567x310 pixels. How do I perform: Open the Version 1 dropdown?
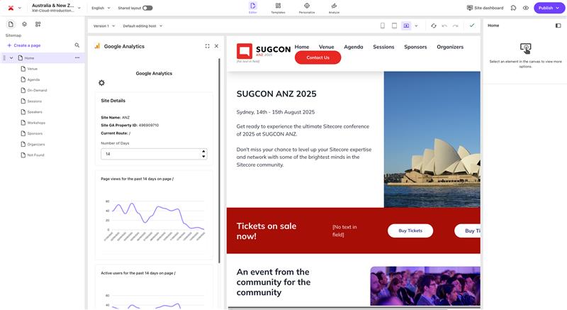tap(104, 26)
